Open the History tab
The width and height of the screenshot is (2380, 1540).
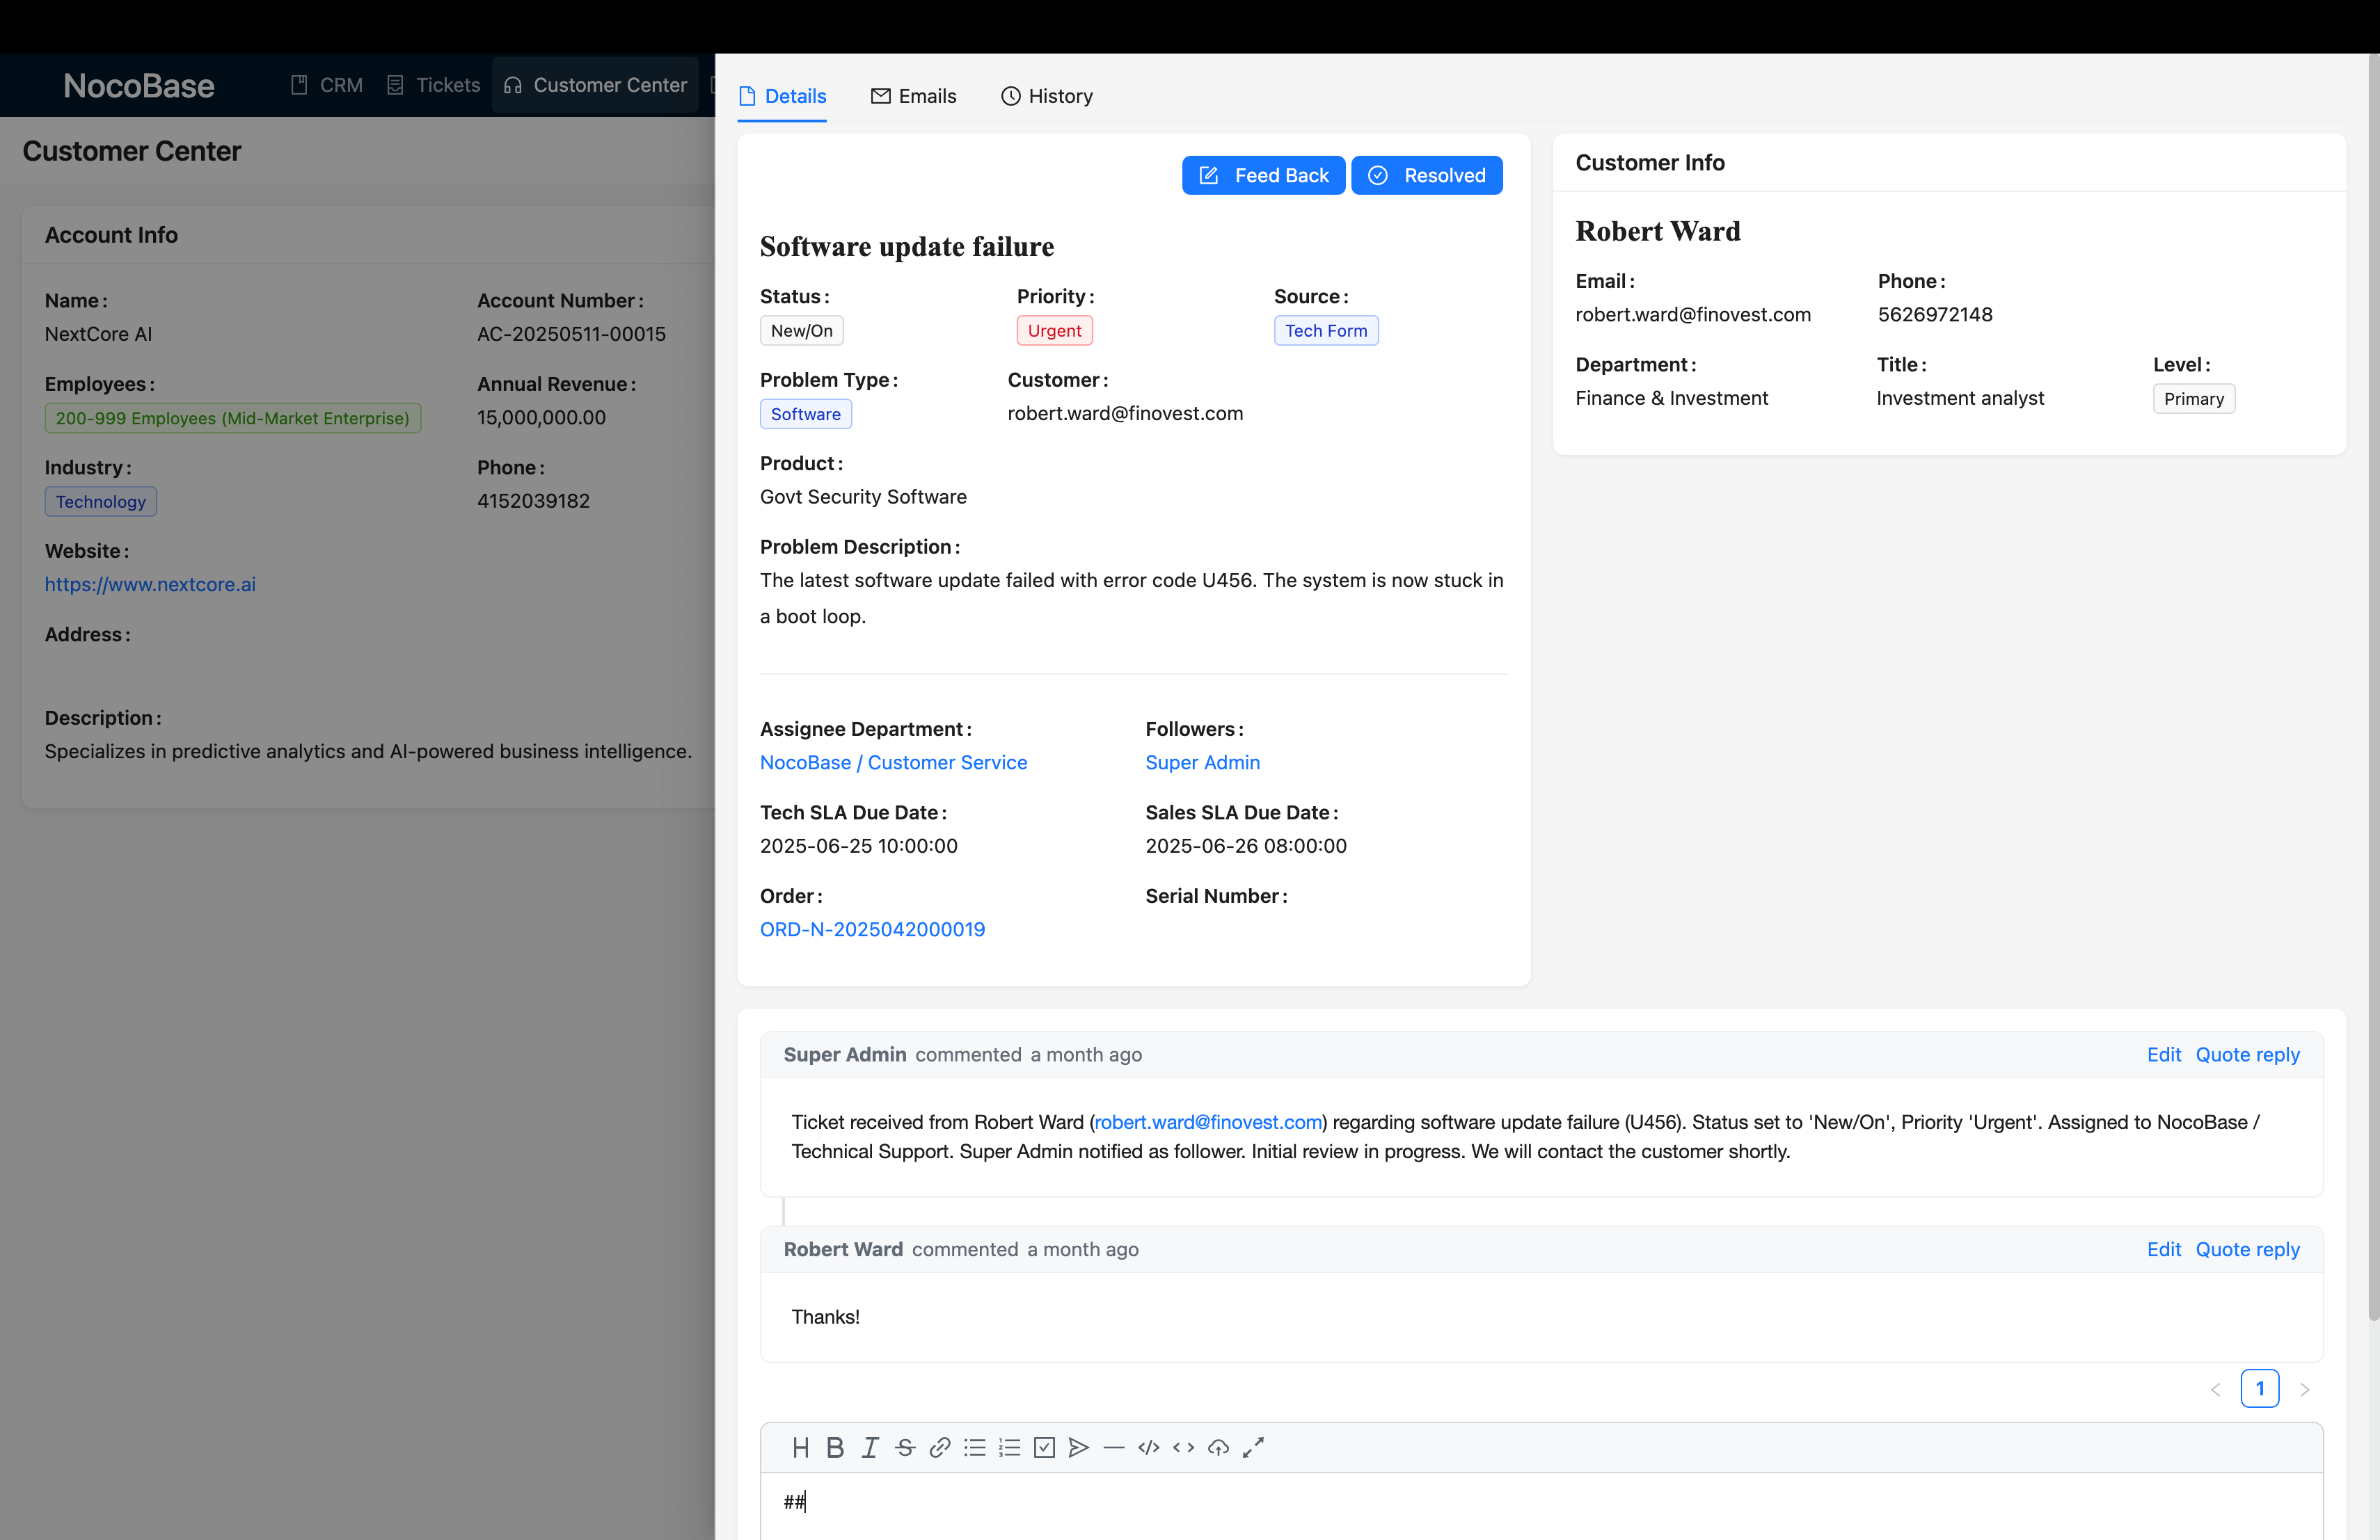1046,96
